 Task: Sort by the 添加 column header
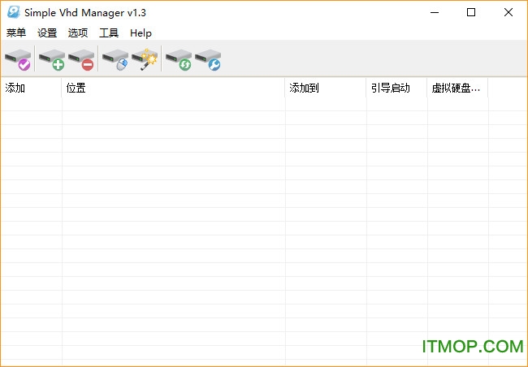32,88
